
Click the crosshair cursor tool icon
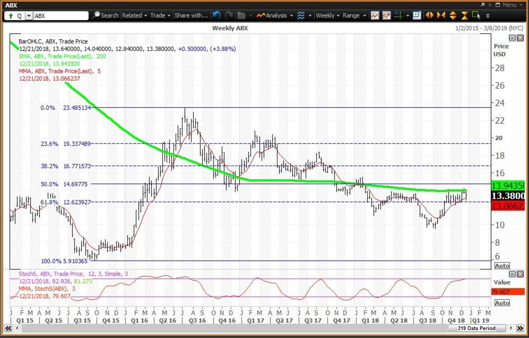coord(398,15)
